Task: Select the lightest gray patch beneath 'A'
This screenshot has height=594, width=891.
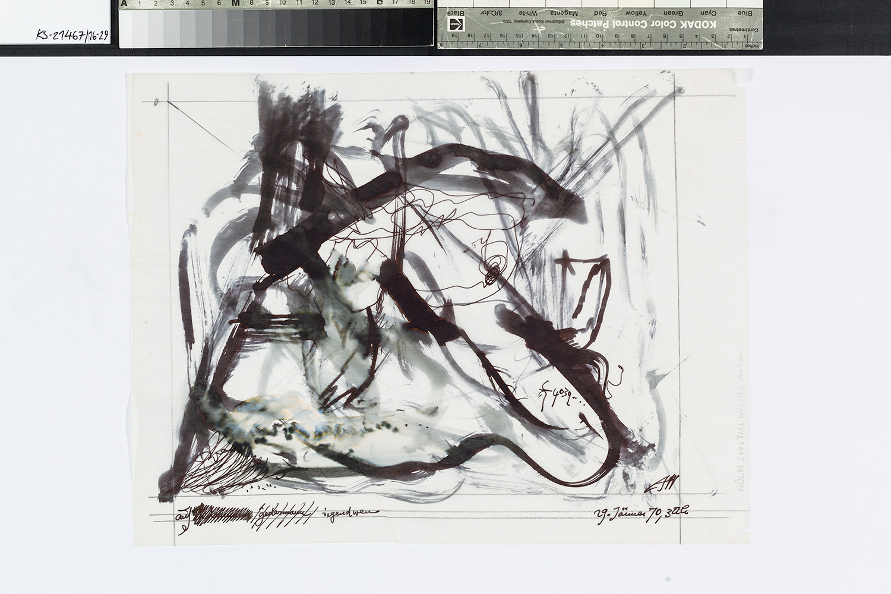Action: pos(125,28)
